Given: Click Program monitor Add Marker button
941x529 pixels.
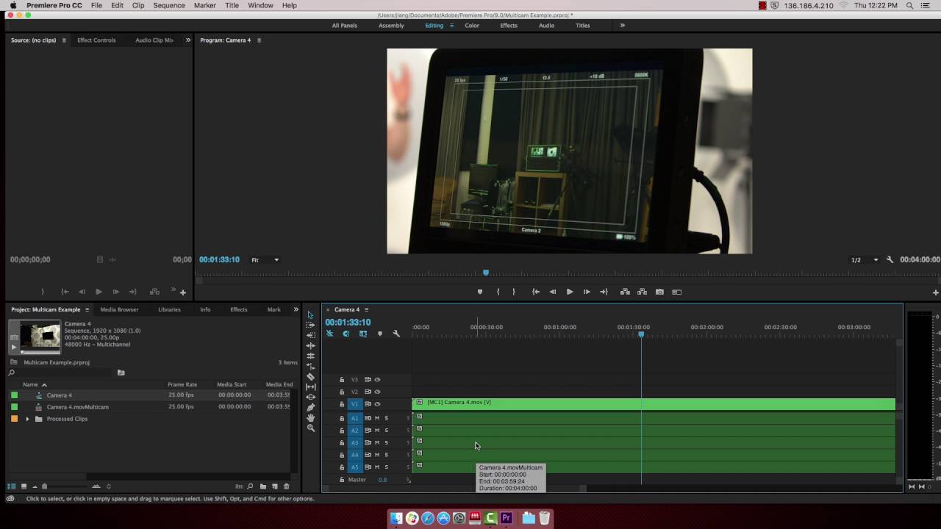Looking at the screenshot, I should coord(480,292).
